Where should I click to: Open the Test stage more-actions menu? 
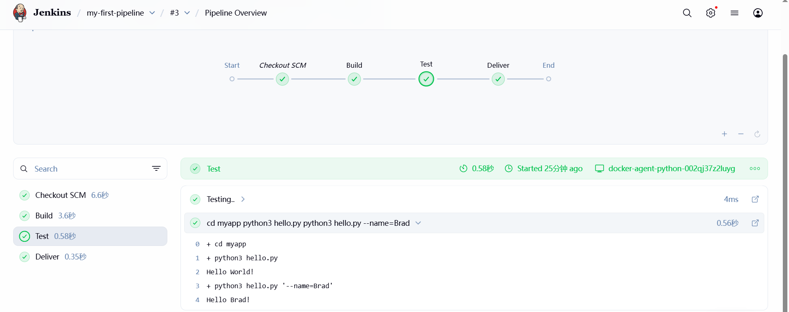tap(754, 169)
